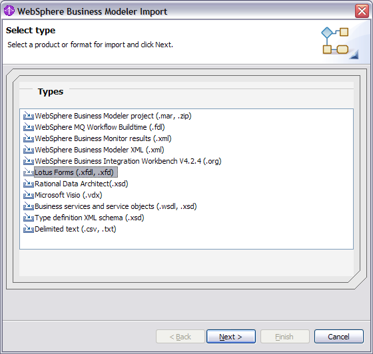Click import icon beside Business services and service objects
Viewport: 373px width, 354px height.
[28, 206]
